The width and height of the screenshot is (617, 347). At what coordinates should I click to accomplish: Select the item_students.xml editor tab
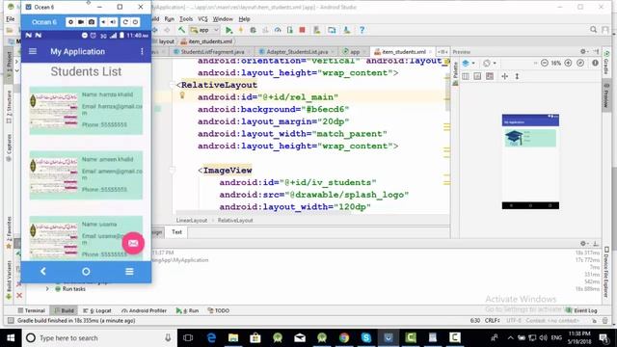click(404, 52)
